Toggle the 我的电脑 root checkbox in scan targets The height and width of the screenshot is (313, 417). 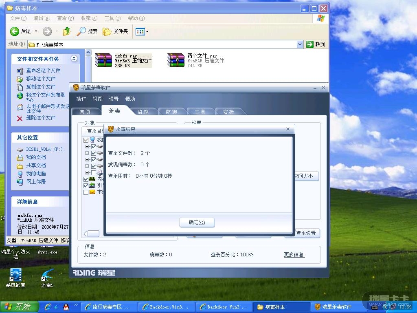(86, 140)
